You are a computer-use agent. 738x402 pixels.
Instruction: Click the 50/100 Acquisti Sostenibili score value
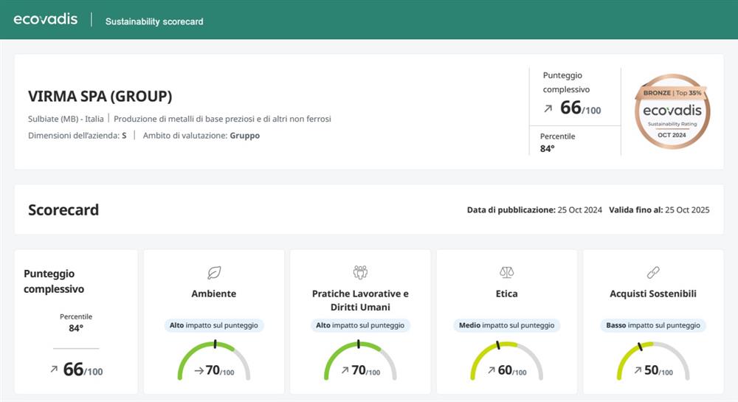tap(658, 370)
